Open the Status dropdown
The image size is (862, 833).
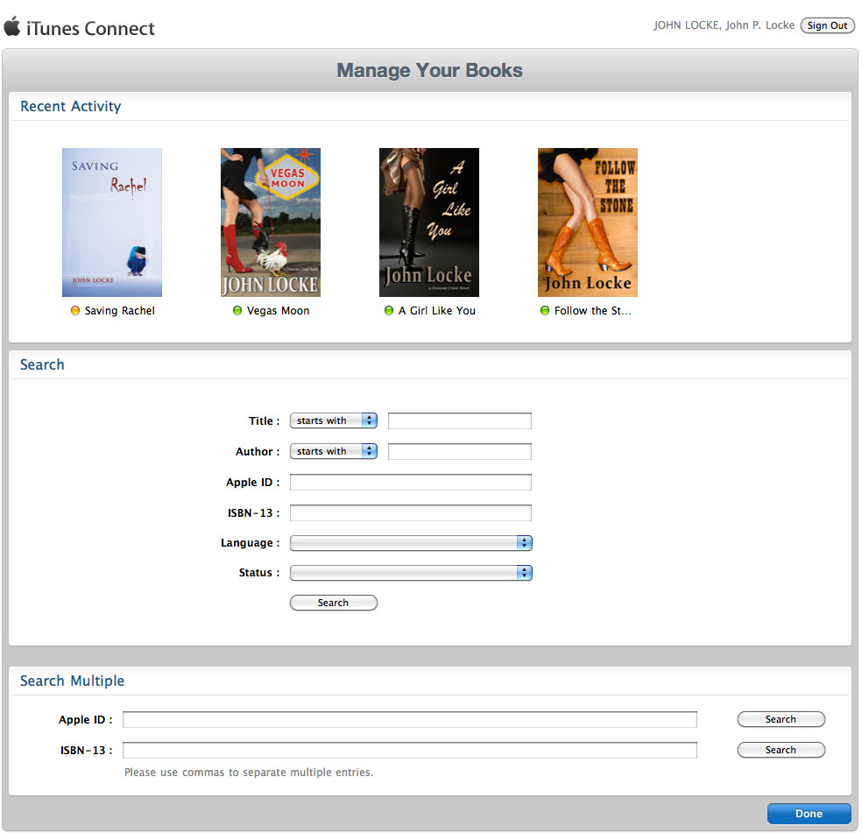tap(411, 573)
